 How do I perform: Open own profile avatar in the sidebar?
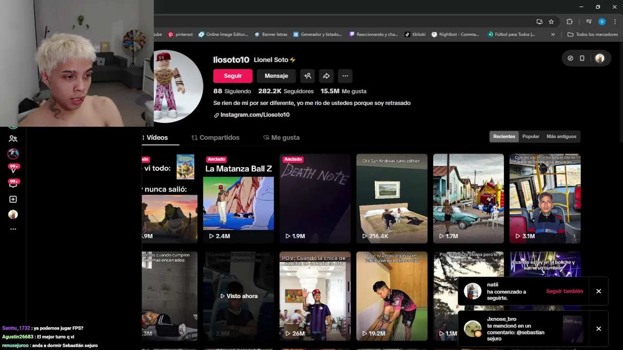[13, 214]
